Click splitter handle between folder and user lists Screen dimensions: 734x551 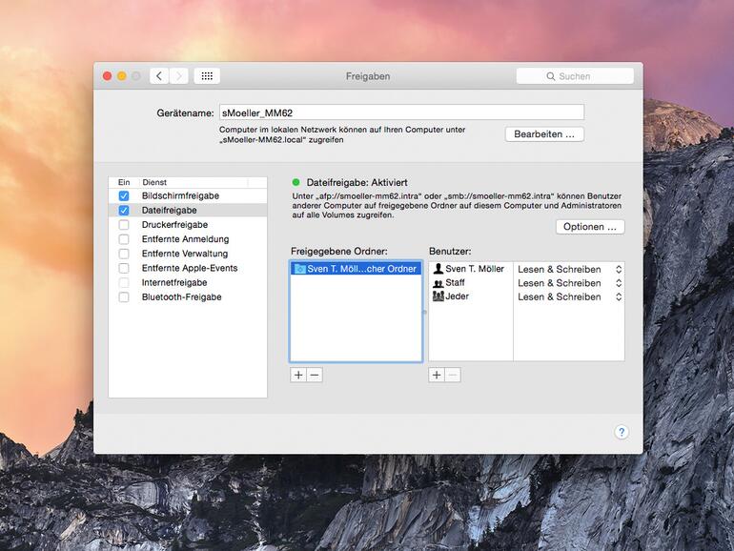(425, 312)
